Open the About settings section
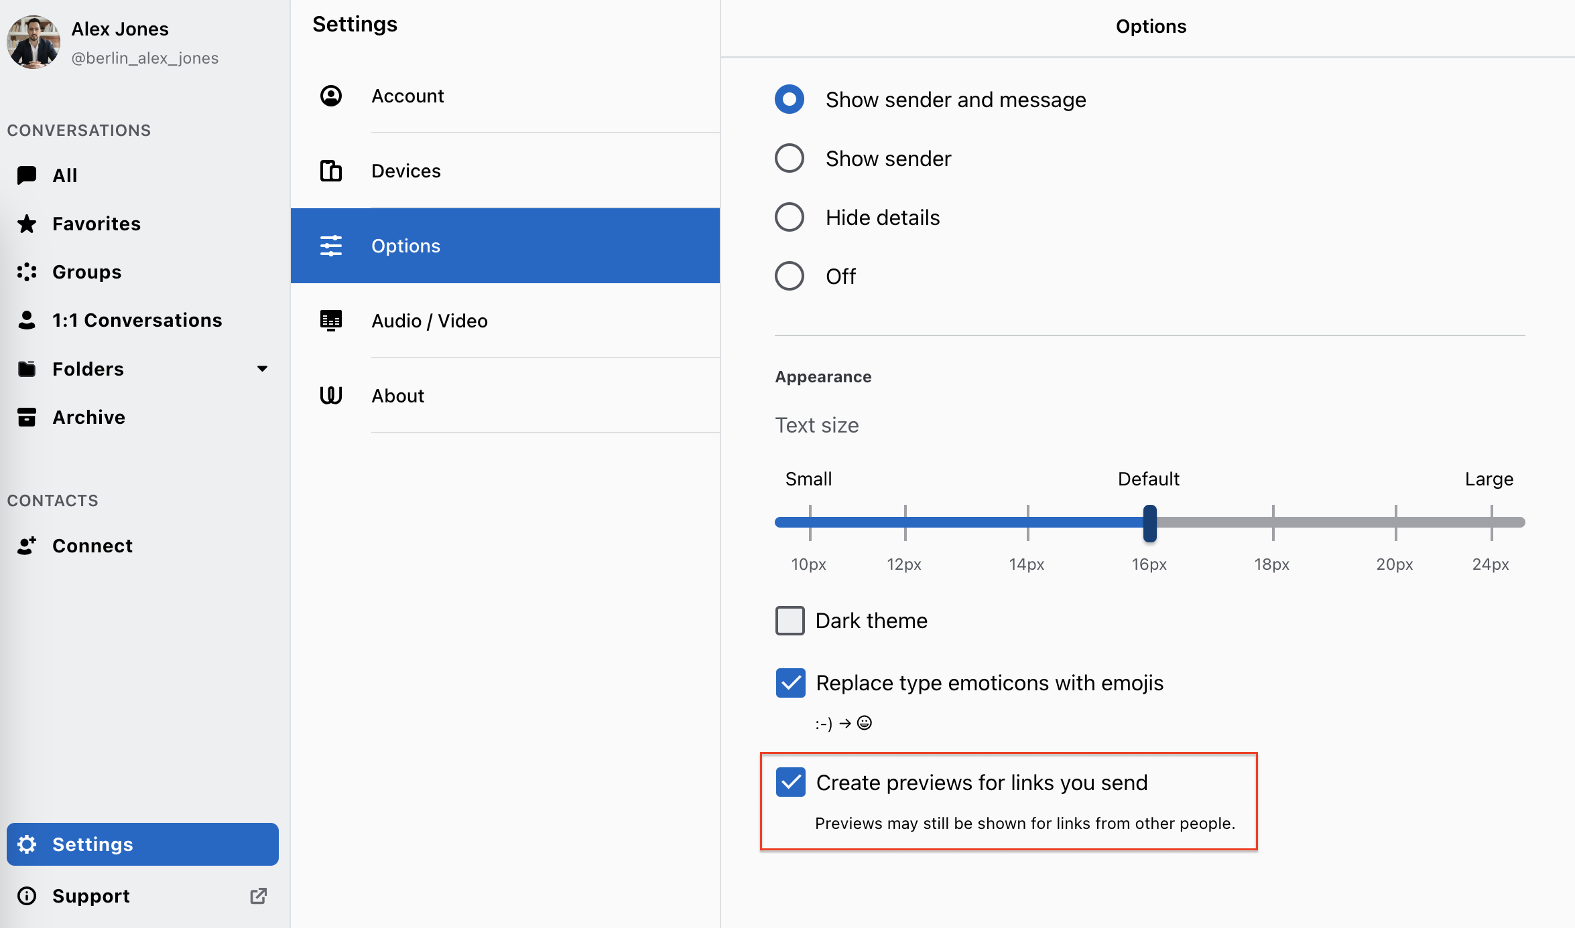This screenshot has height=928, width=1575. 505,396
